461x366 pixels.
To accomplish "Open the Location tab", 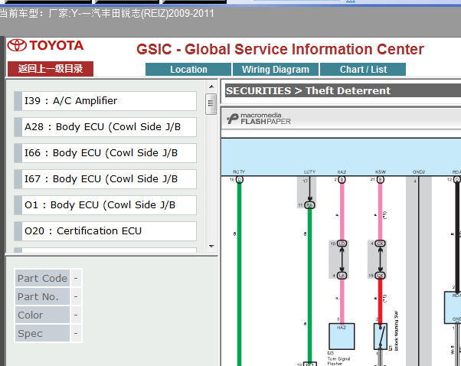I will pos(188,70).
